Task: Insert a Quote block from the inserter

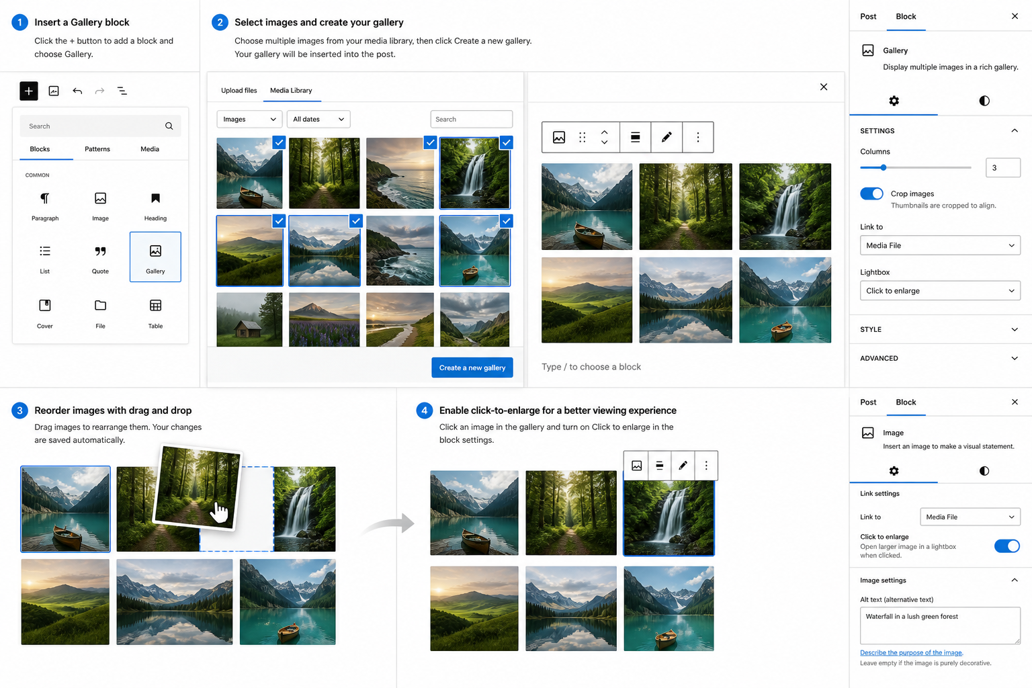Action: 100,258
